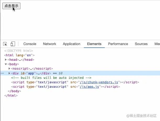The image size is (160, 121).
Task: Open the /js/app.js script link
Action: 89,87
